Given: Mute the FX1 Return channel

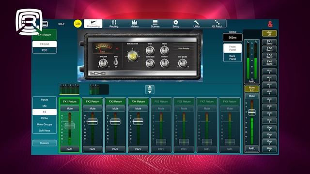Looking at the screenshot, I should [70, 108].
